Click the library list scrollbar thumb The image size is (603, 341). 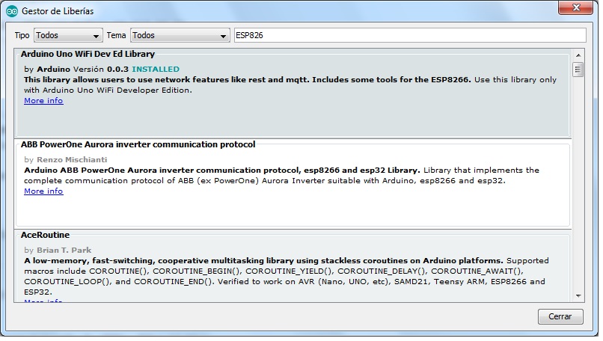(578, 70)
